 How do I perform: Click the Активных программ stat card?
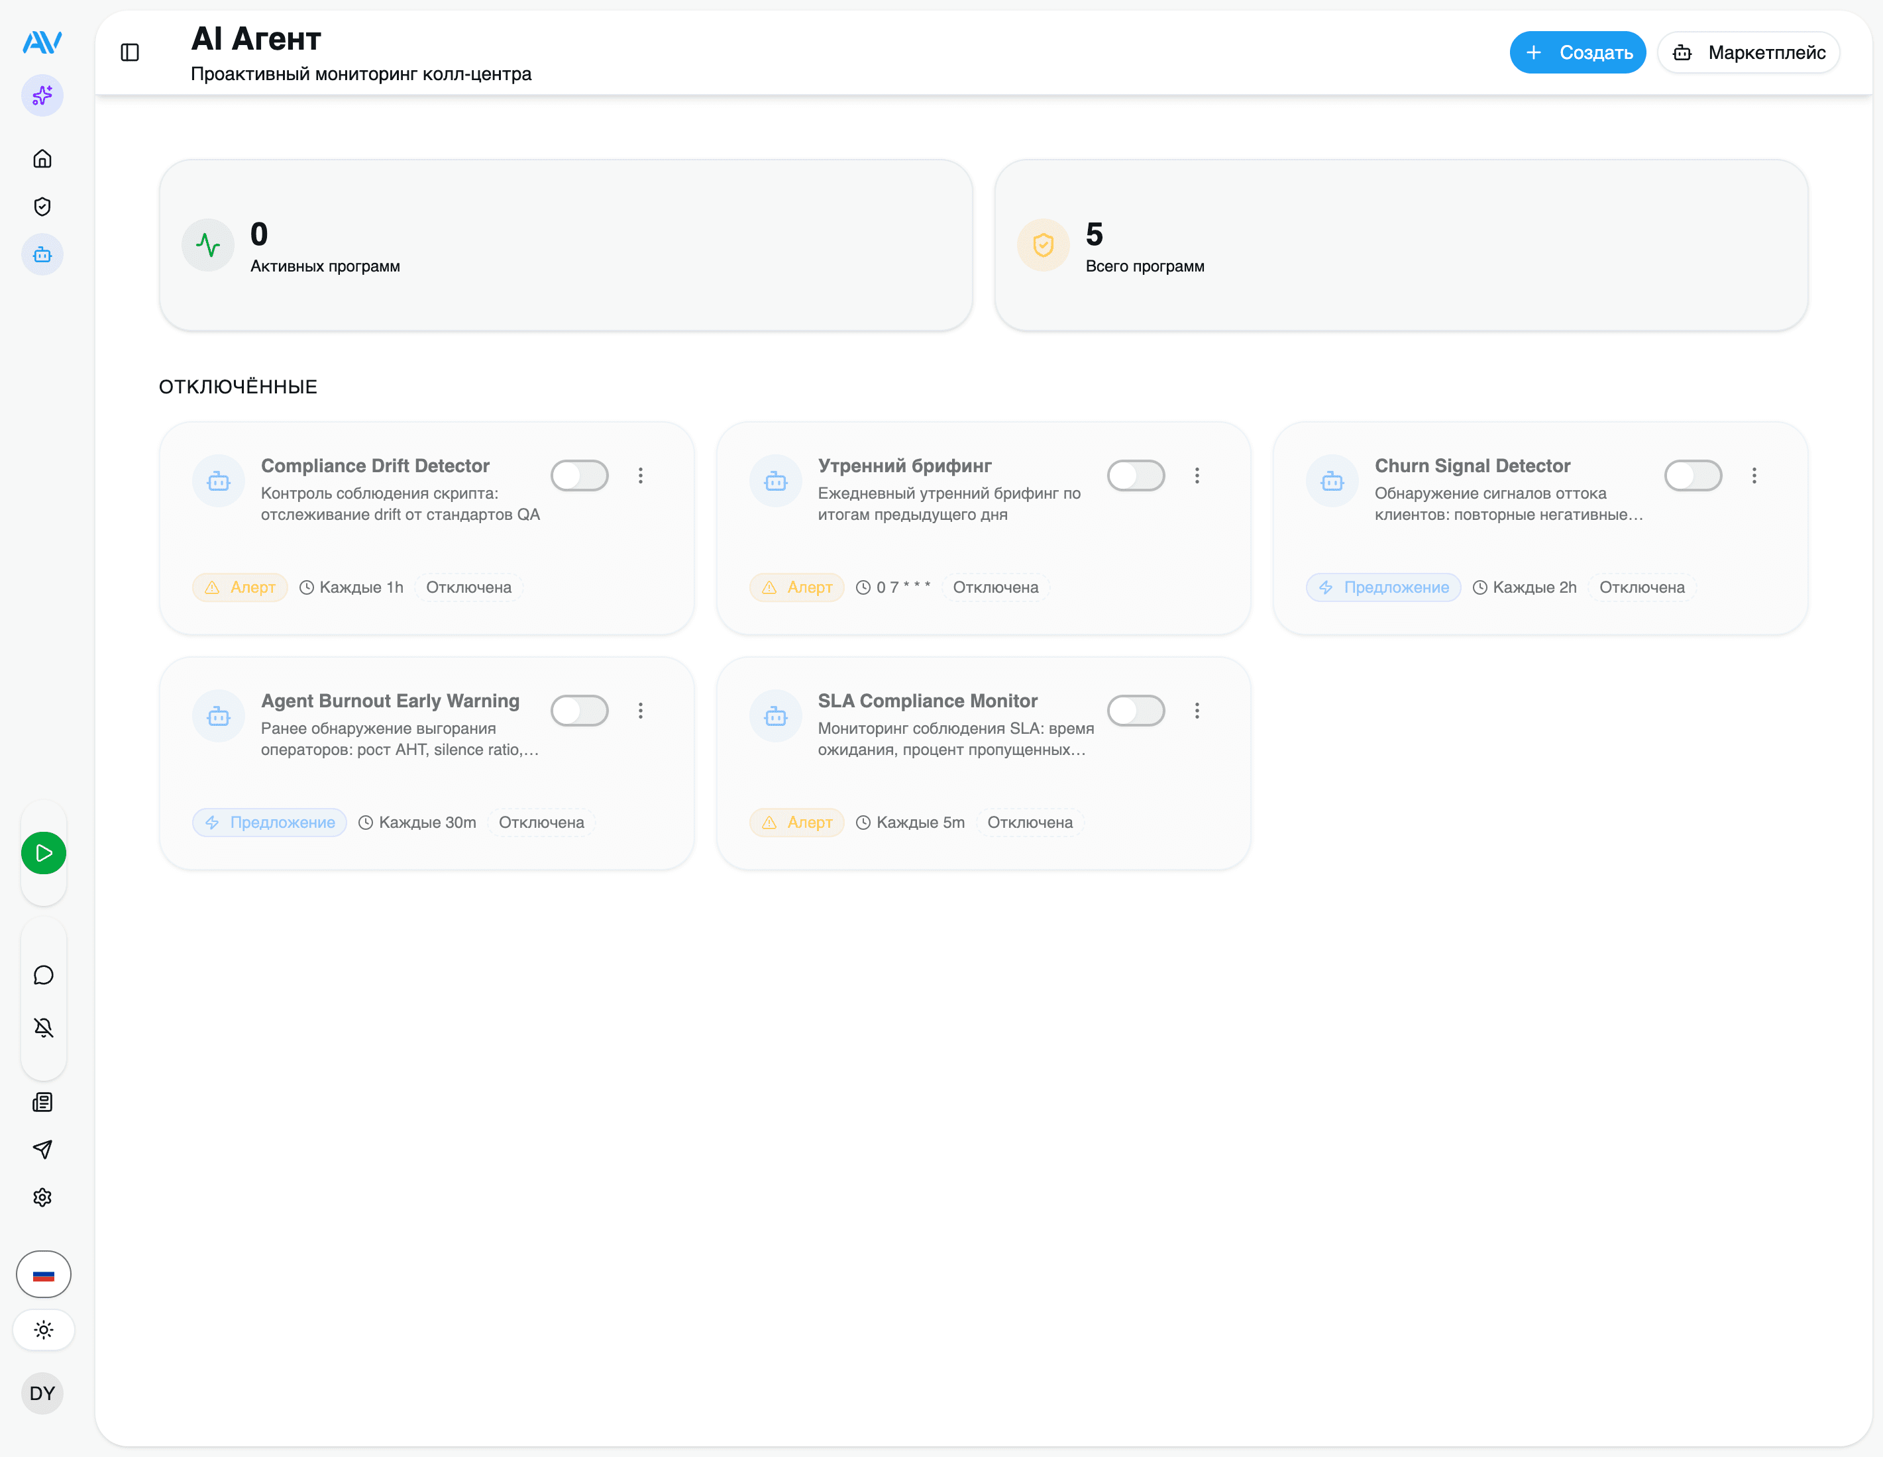click(566, 246)
